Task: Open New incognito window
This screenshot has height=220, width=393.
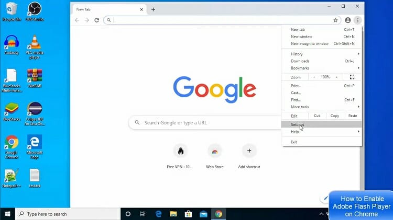Action: pos(322,43)
